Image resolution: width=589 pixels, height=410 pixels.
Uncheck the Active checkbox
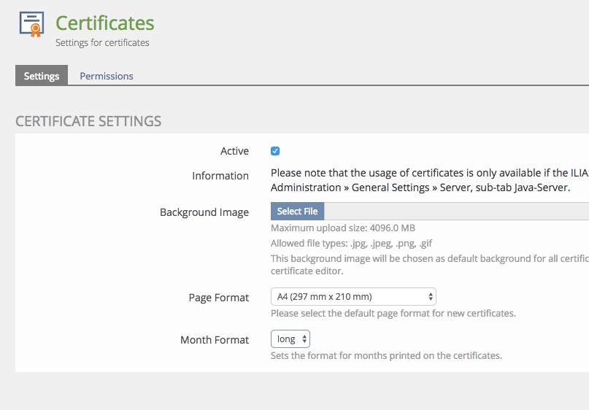coord(275,151)
